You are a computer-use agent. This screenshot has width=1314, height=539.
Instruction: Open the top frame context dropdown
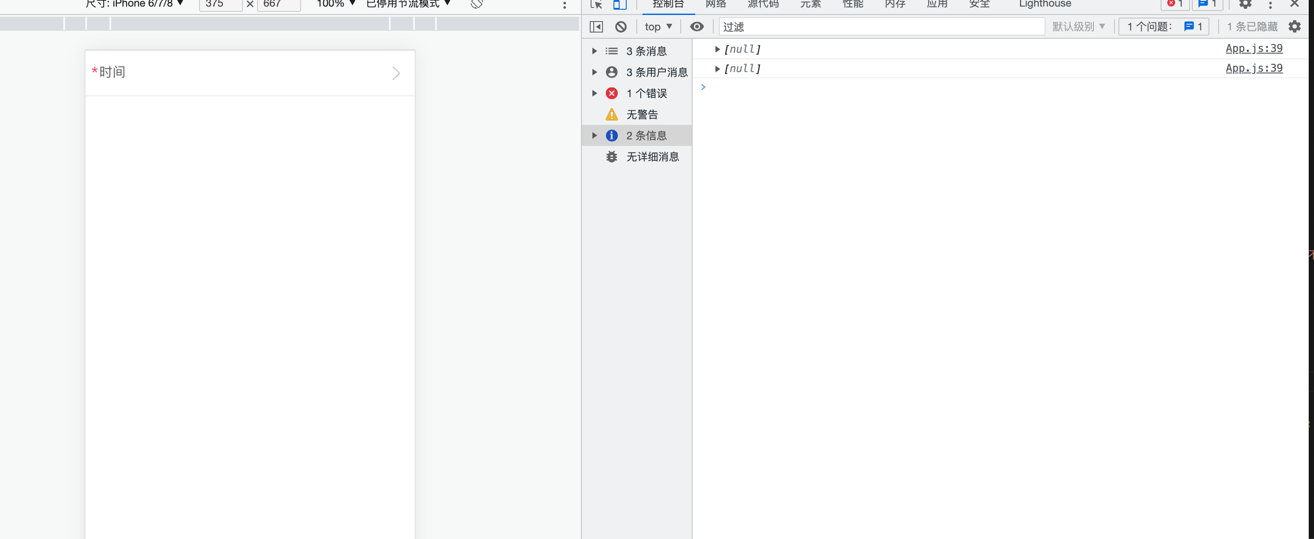(x=658, y=26)
